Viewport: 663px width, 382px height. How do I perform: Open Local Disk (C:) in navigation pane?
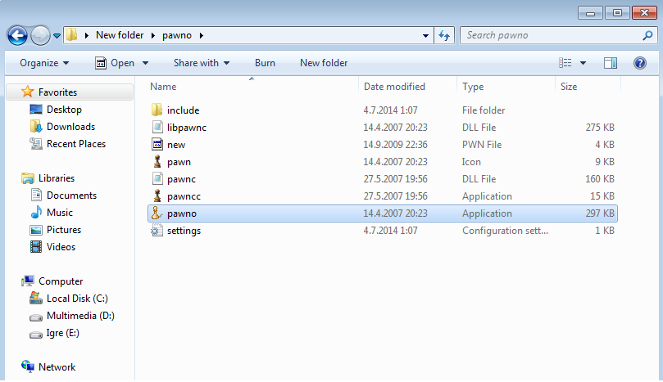pyautogui.click(x=76, y=299)
